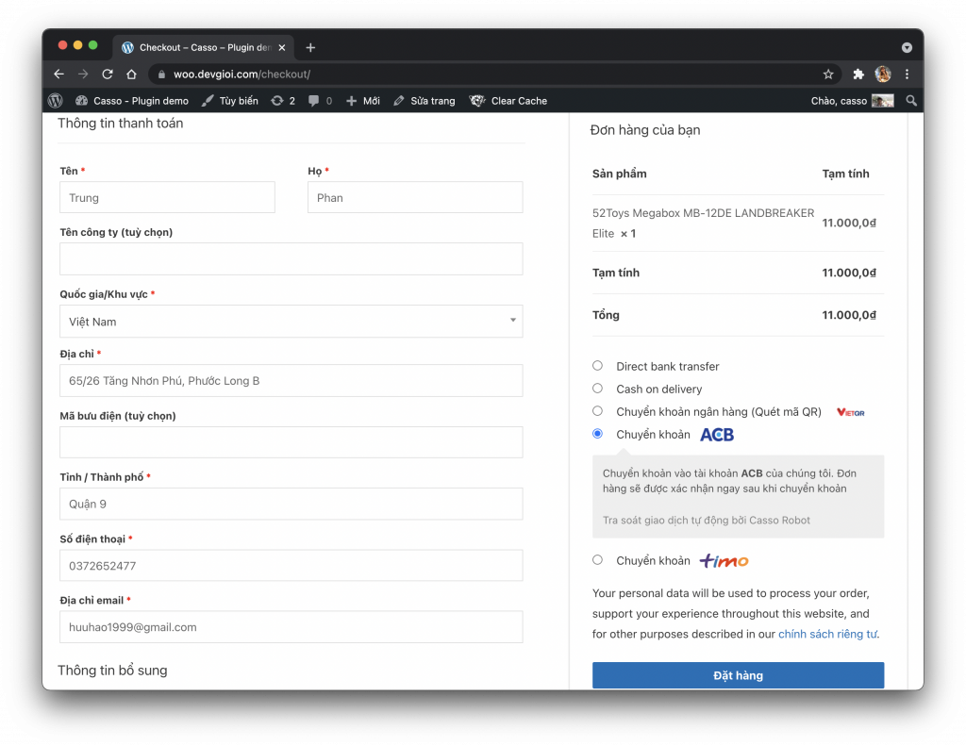
Task: Click Clear Cache in admin bar
Action: (x=508, y=100)
